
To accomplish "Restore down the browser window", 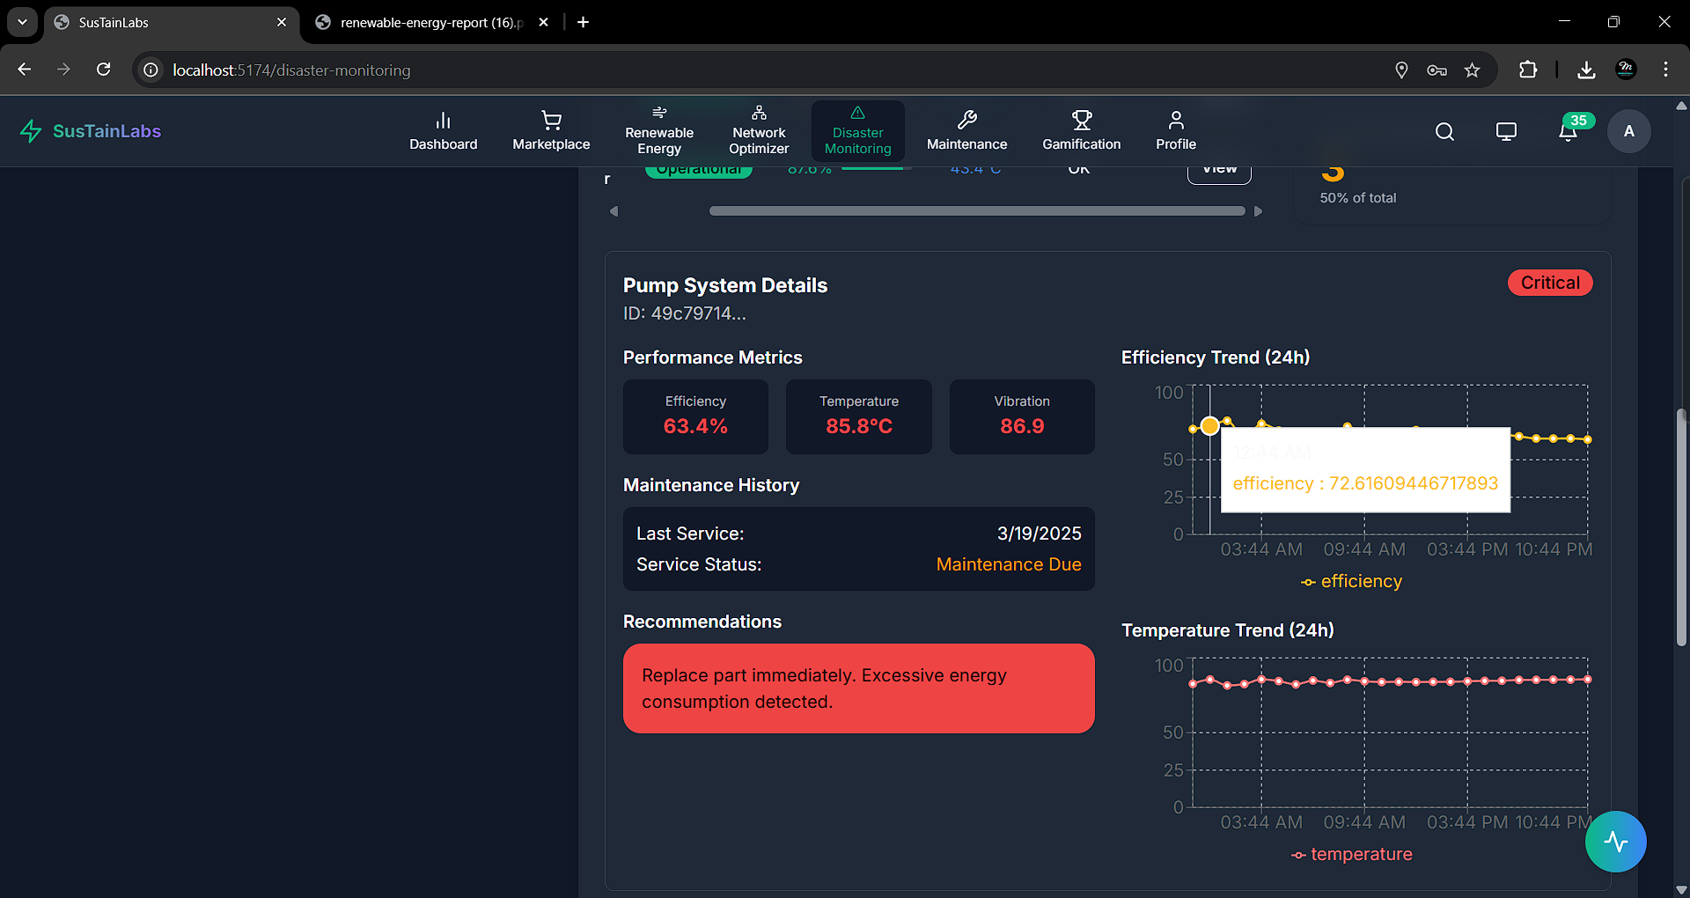I will (1613, 22).
